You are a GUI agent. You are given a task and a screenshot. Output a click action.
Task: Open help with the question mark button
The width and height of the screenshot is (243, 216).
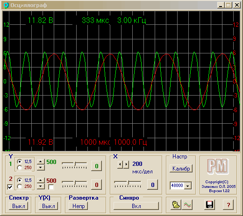(x=228, y=205)
